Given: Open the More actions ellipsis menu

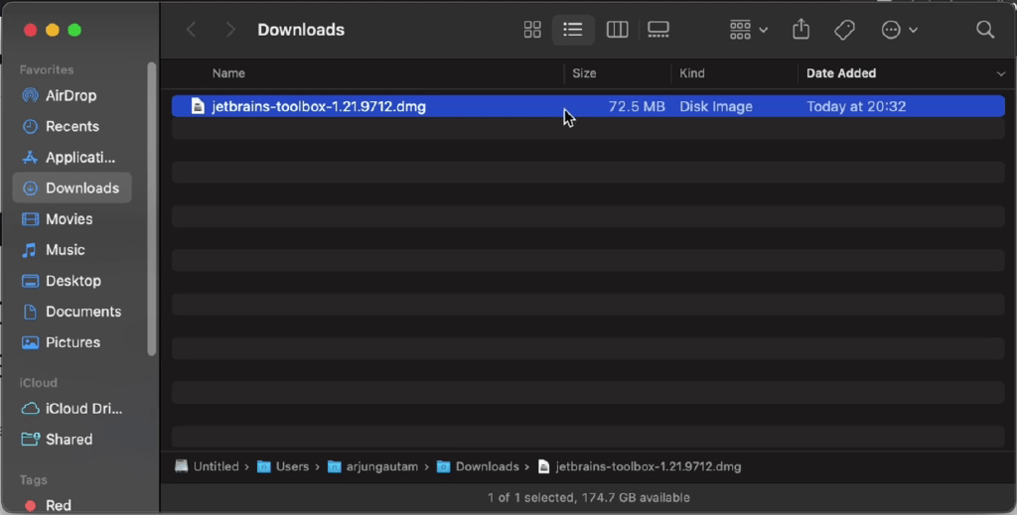Looking at the screenshot, I should [x=899, y=30].
